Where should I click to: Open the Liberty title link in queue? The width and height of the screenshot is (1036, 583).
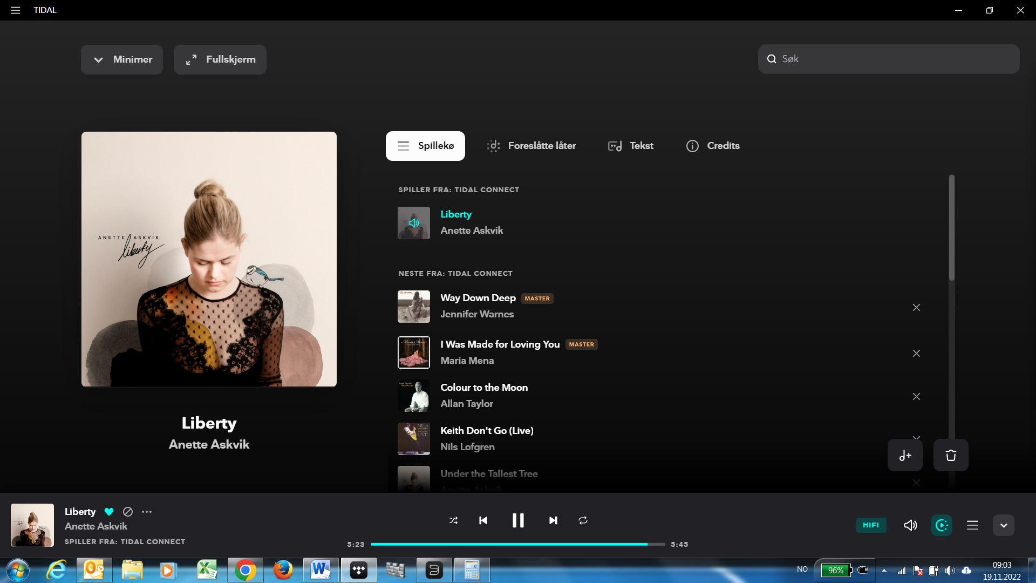click(456, 214)
